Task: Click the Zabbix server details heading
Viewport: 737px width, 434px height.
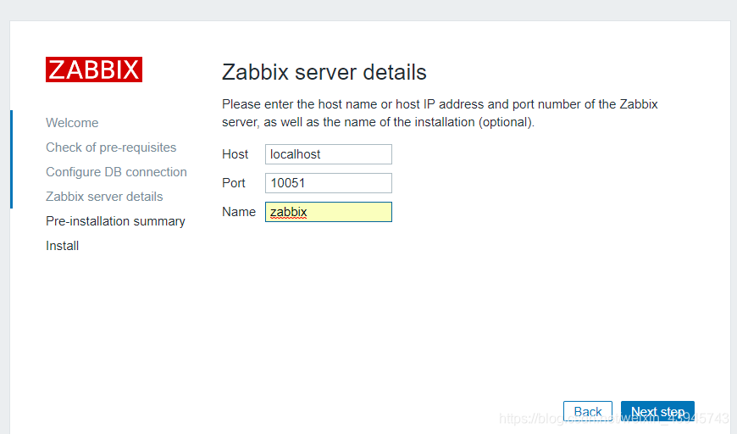Action: tap(324, 72)
